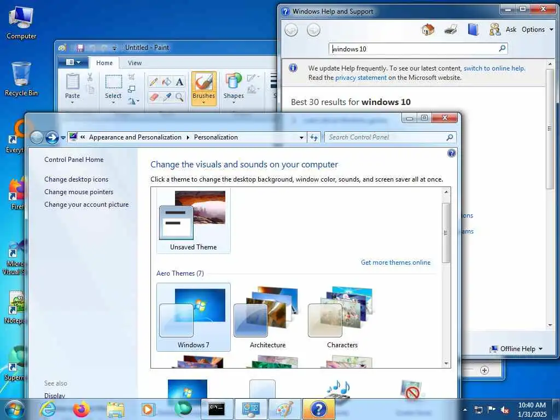
Task: Click the Search Control Panel field
Action: coord(390,137)
